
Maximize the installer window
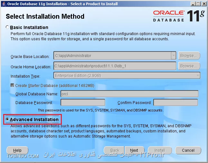[x=198, y=4]
